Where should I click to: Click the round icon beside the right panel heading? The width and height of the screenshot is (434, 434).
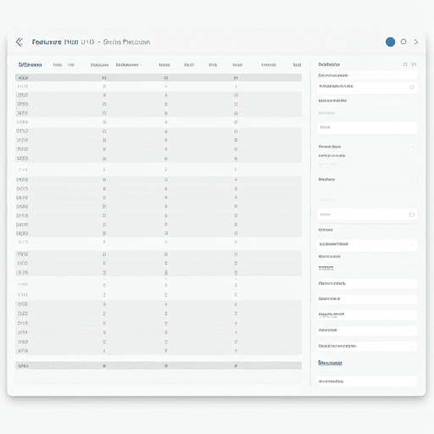point(405,64)
